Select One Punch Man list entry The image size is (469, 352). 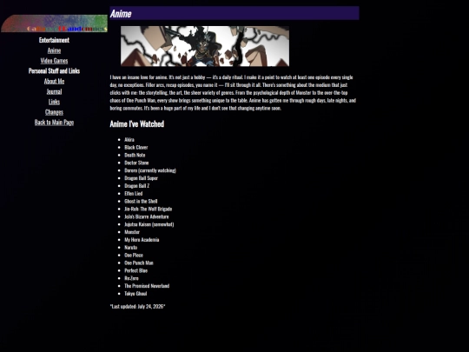pos(139,262)
